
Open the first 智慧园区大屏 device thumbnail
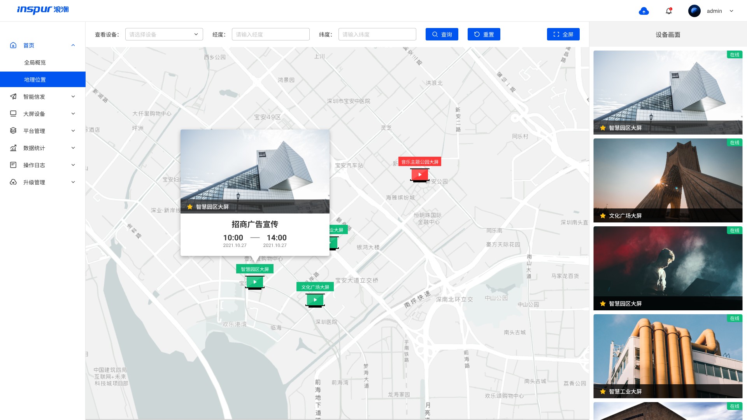coord(668,93)
